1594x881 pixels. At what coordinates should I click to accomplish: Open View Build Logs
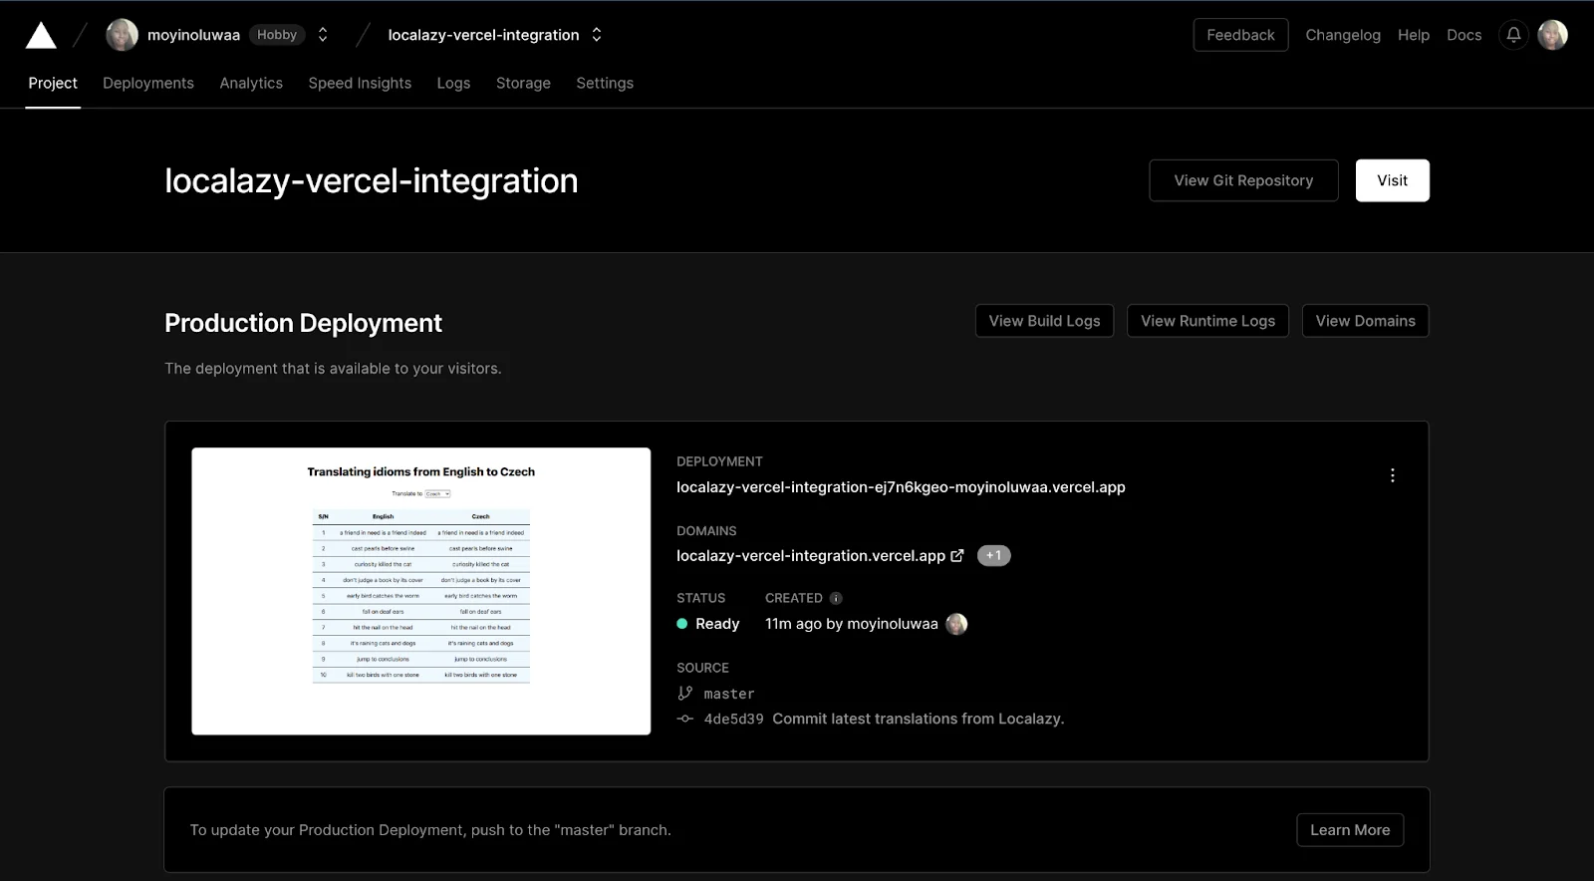(1044, 321)
